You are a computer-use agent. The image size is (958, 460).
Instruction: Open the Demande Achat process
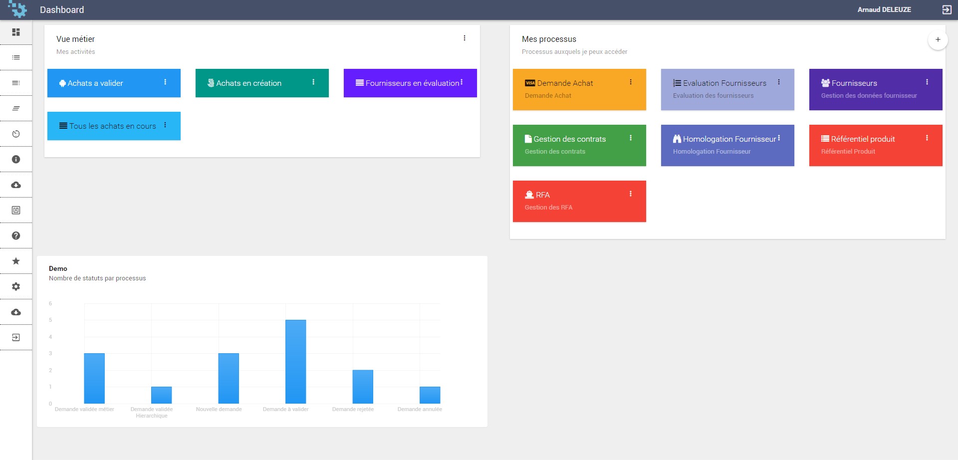(x=579, y=89)
